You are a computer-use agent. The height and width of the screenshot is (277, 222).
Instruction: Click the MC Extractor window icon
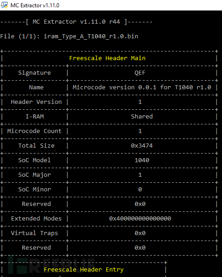point(4,5)
